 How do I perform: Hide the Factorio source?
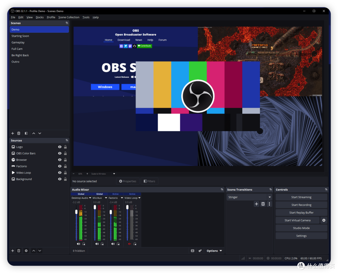coord(60,166)
